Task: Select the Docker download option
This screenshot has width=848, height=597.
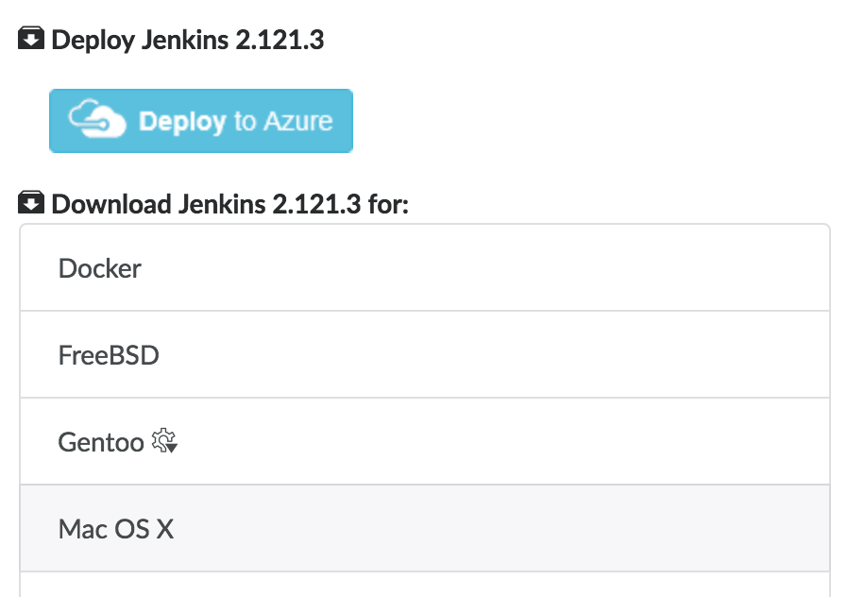Action: click(x=100, y=268)
